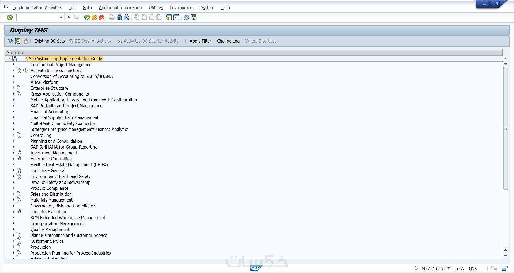Click the Last Page icon

[x=158, y=17]
